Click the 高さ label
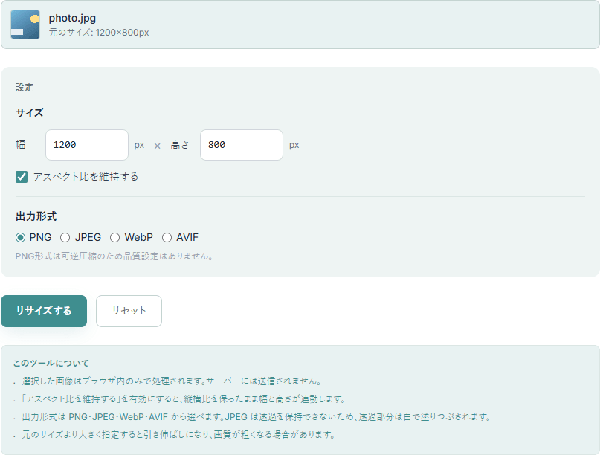The image size is (600, 455). click(x=180, y=145)
